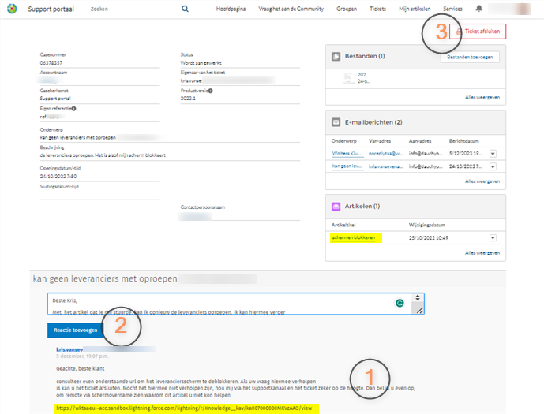Image resolution: width=544 pixels, height=414 pixels.
Task: Click the Artikelen panel icon
Action: [x=336, y=206]
